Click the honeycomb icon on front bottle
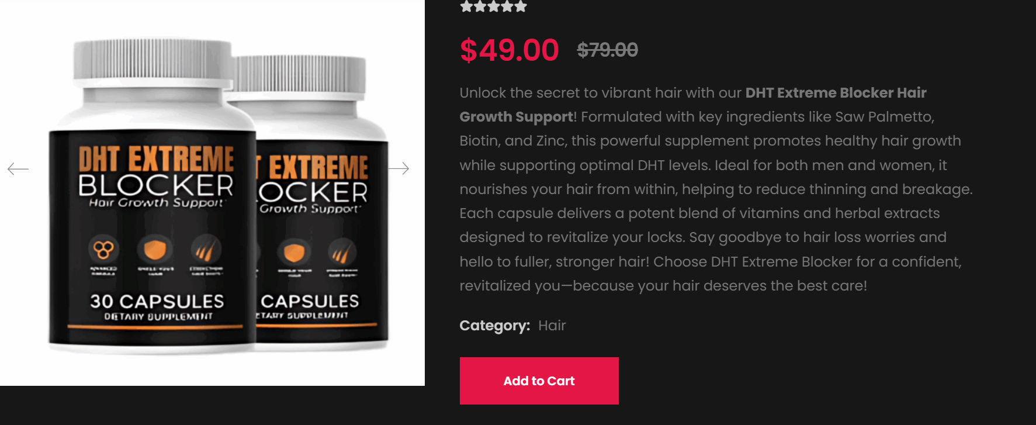The image size is (1036, 425). pyautogui.click(x=104, y=250)
